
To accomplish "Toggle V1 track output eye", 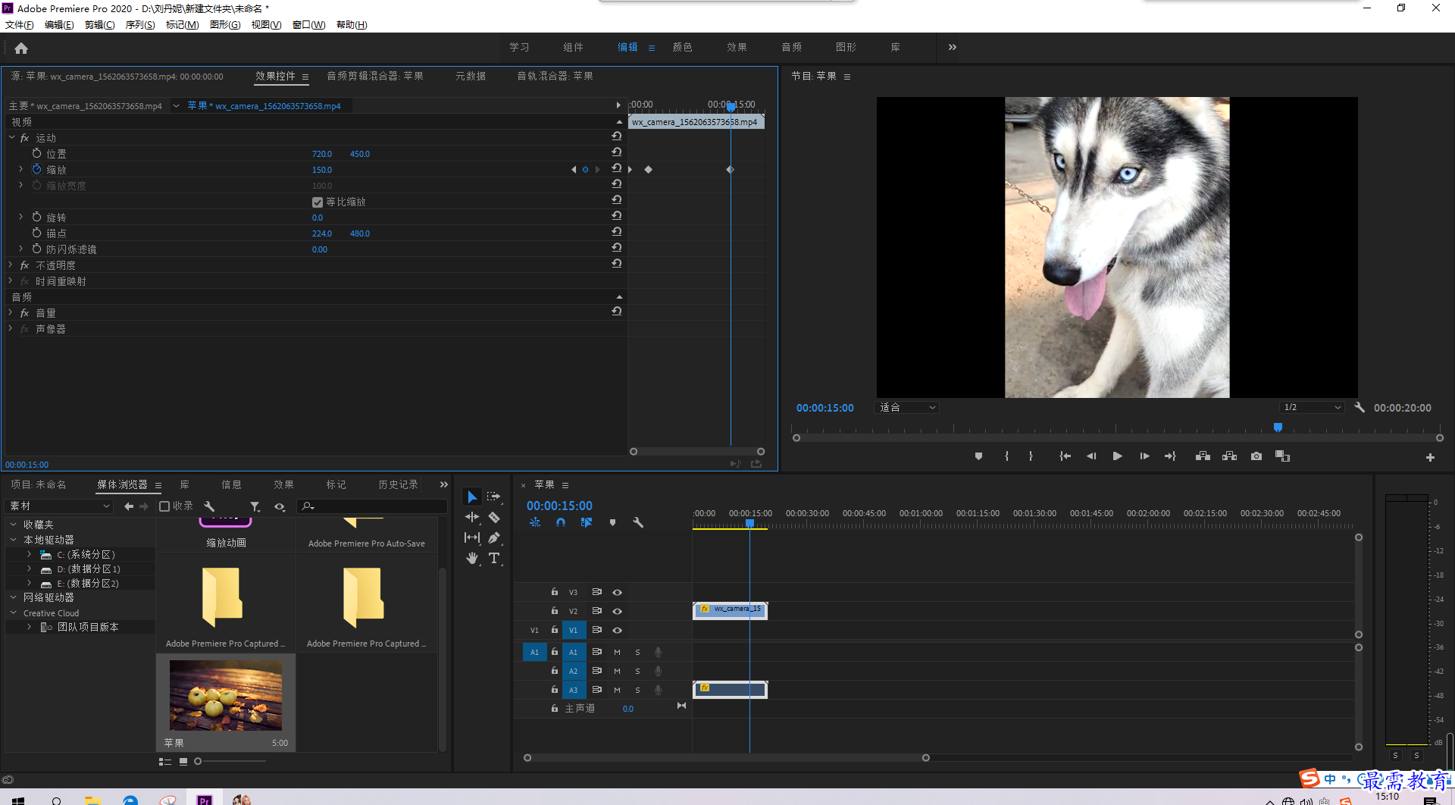I will tap(618, 630).
